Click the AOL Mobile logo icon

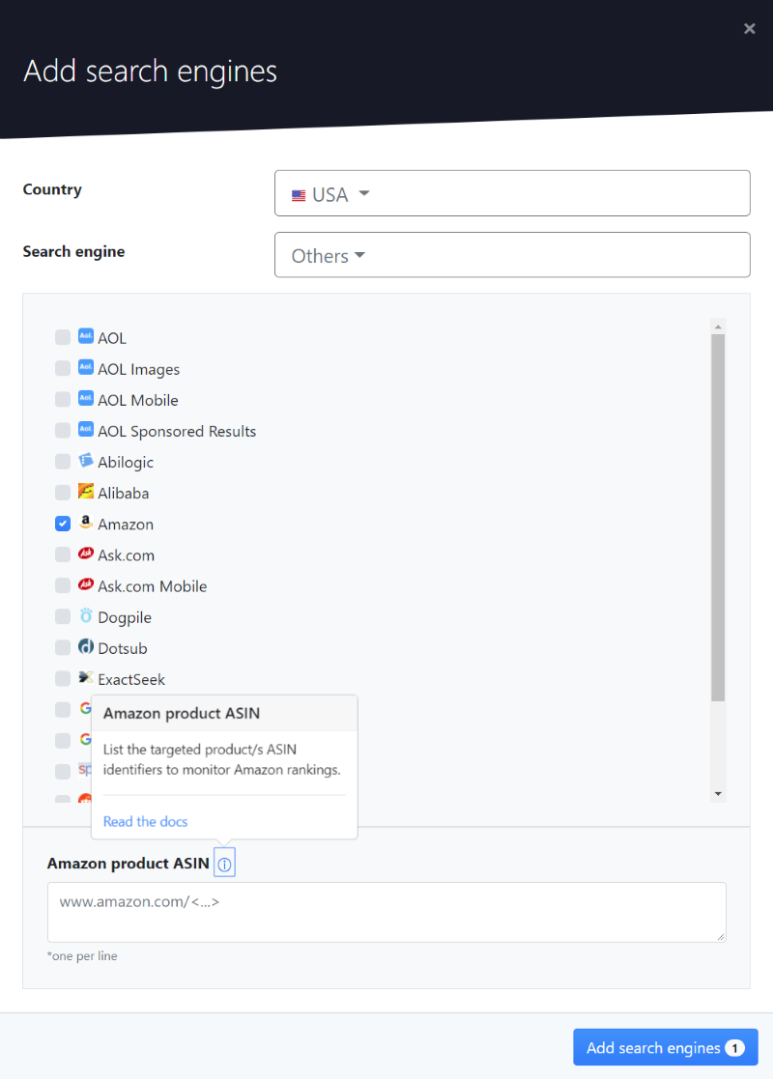[85, 398]
